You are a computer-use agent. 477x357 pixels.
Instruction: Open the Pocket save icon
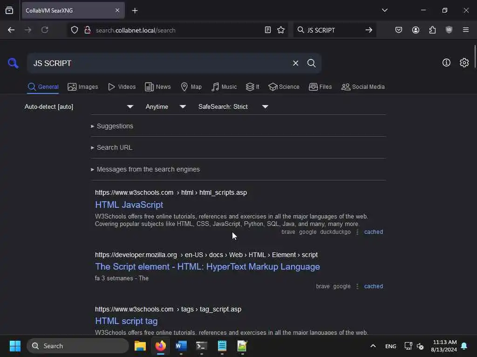tap(399, 30)
